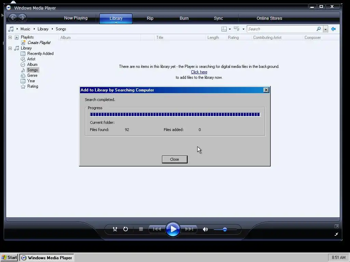
Task: Click the Songs note icon
Action: (x=23, y=70)
